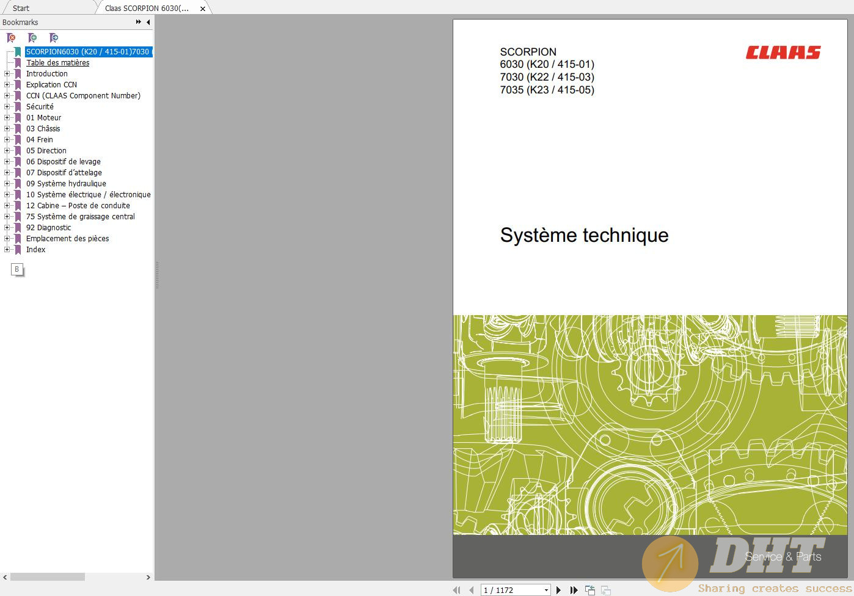
Task: Expand the 09 Système hydraulique bookmark
Action: click(7, 184)
